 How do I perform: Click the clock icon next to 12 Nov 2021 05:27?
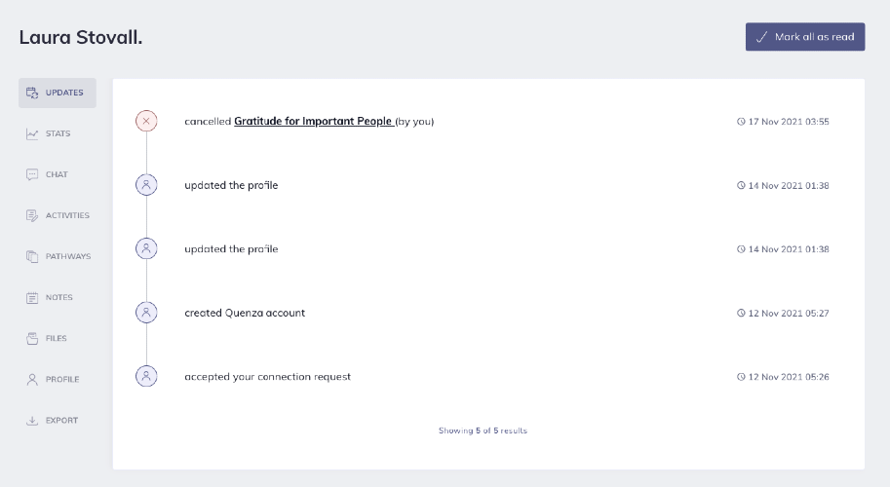741,313
